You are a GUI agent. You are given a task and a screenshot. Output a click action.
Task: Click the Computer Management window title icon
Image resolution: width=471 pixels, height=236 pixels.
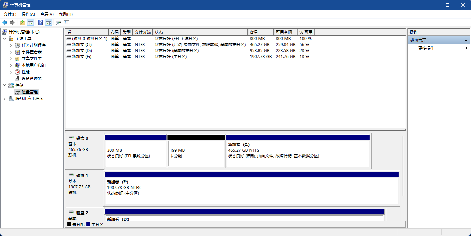[x=6, y=5]
